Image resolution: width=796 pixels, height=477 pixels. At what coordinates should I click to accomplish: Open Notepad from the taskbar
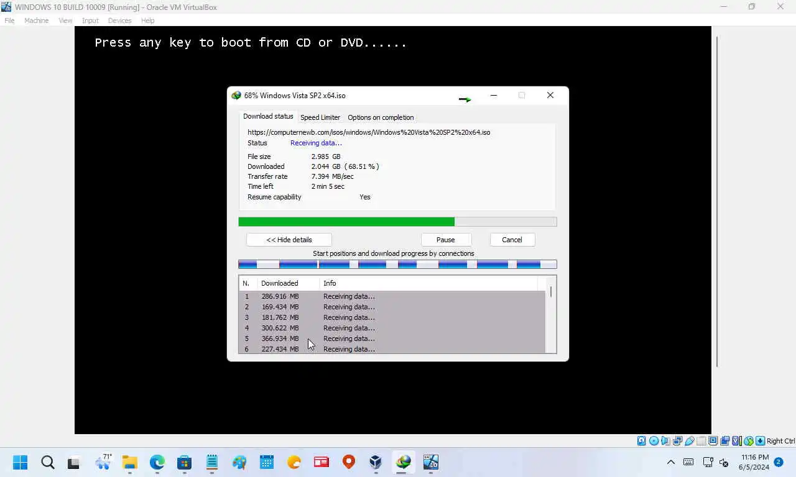[212, 462]
